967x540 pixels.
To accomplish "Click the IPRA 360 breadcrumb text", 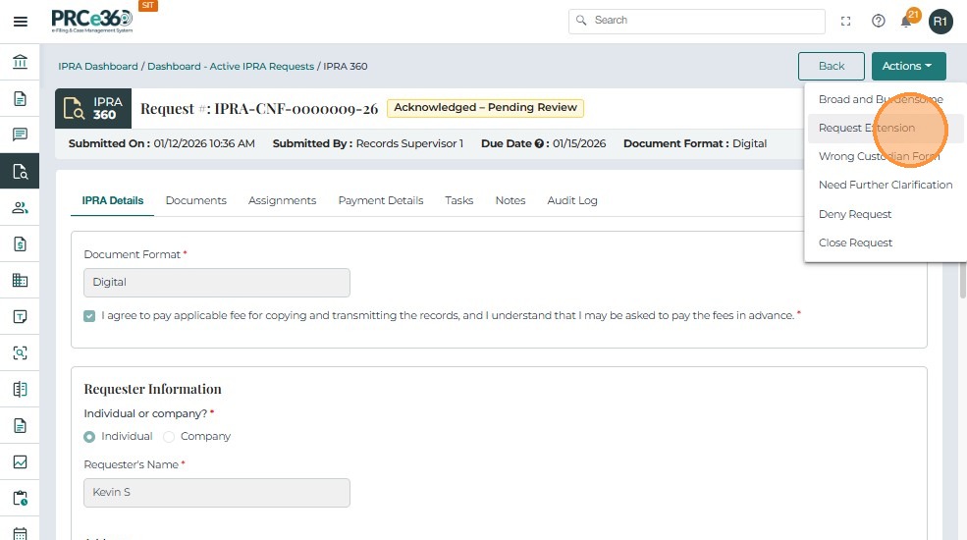I will point(346,66).
